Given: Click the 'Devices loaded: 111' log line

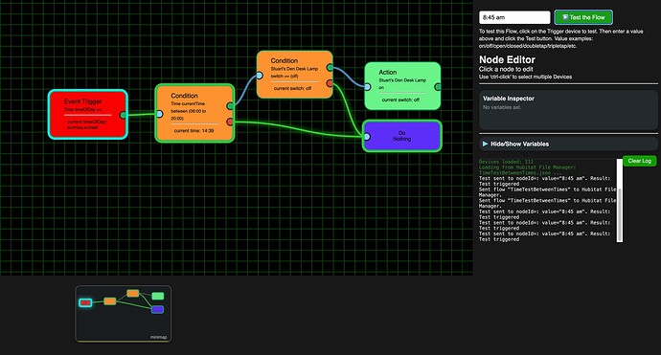Looking at the screenshot, I should click(x=506, y=162).
